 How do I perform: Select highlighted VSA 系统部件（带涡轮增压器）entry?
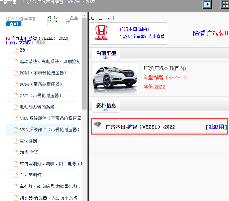click(50, 130)
